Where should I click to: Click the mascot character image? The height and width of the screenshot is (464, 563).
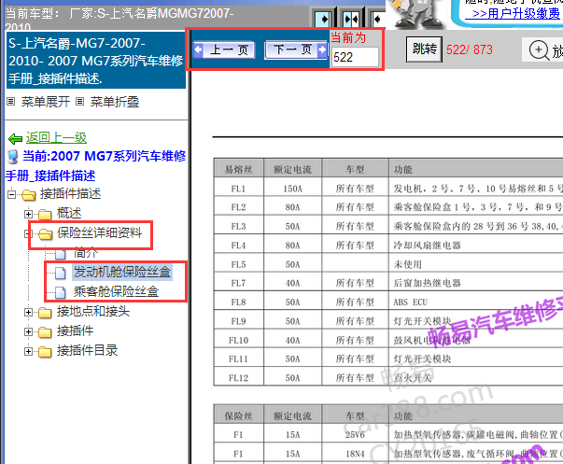(x=416, y=14)
